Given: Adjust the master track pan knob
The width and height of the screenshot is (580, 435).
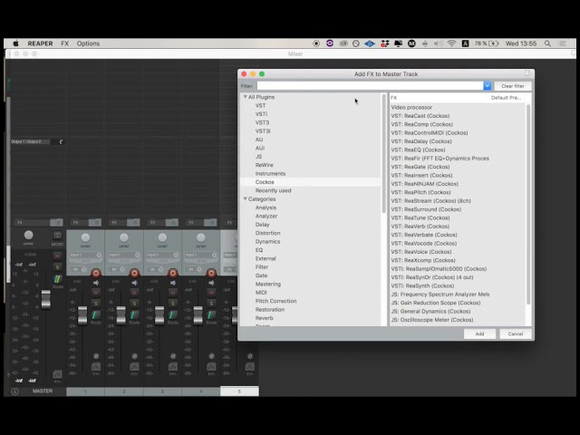Looking at the screenshot, I should click(x=28, y=235).
